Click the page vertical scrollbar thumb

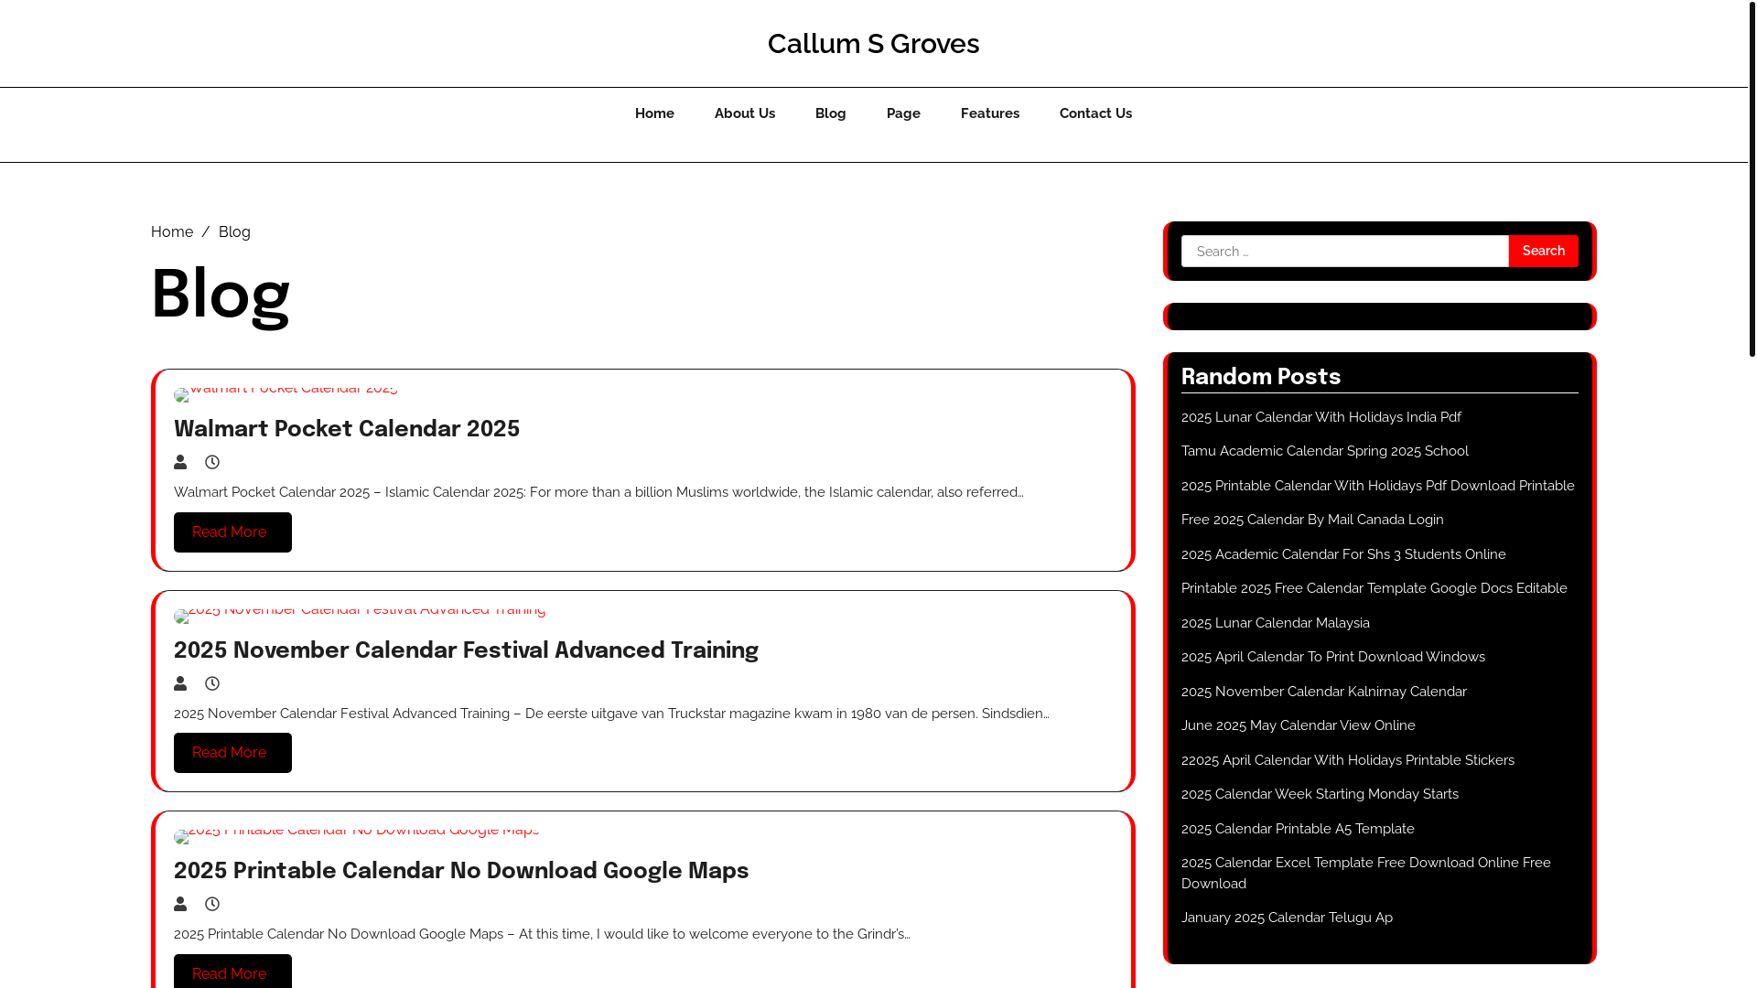click(x=1752, y=178)
